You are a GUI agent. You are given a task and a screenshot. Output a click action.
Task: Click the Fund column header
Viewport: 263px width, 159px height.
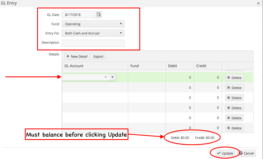147,66
